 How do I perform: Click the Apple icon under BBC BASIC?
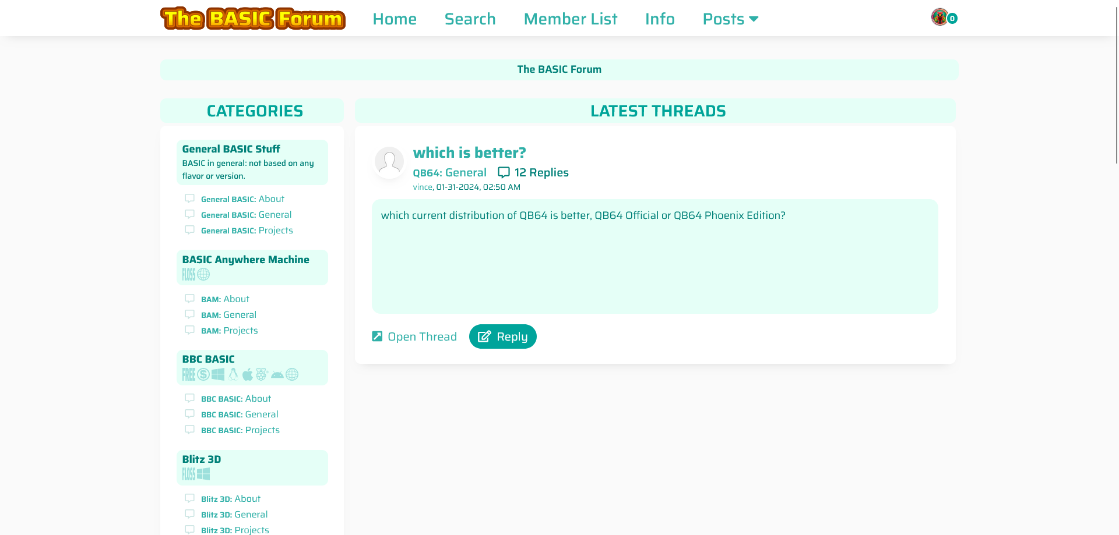click(x=248, y=374)
